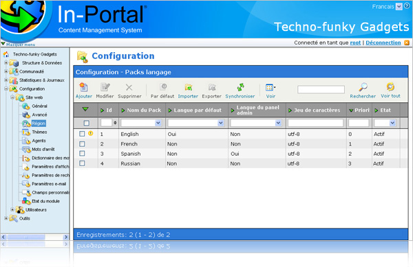Open the Voir view menu icon
This screenshot has width=413, height=267.
coord(271,87)
